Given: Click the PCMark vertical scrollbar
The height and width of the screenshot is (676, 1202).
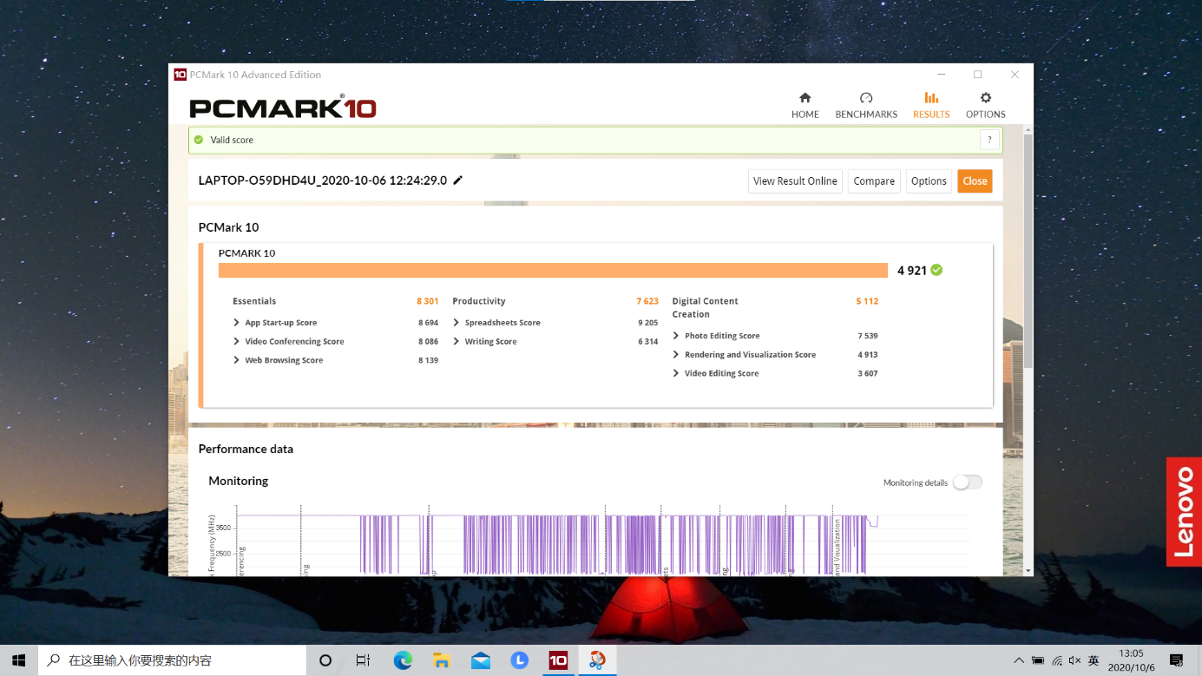Looking at the screenshot, I should tap(1028, 251).
